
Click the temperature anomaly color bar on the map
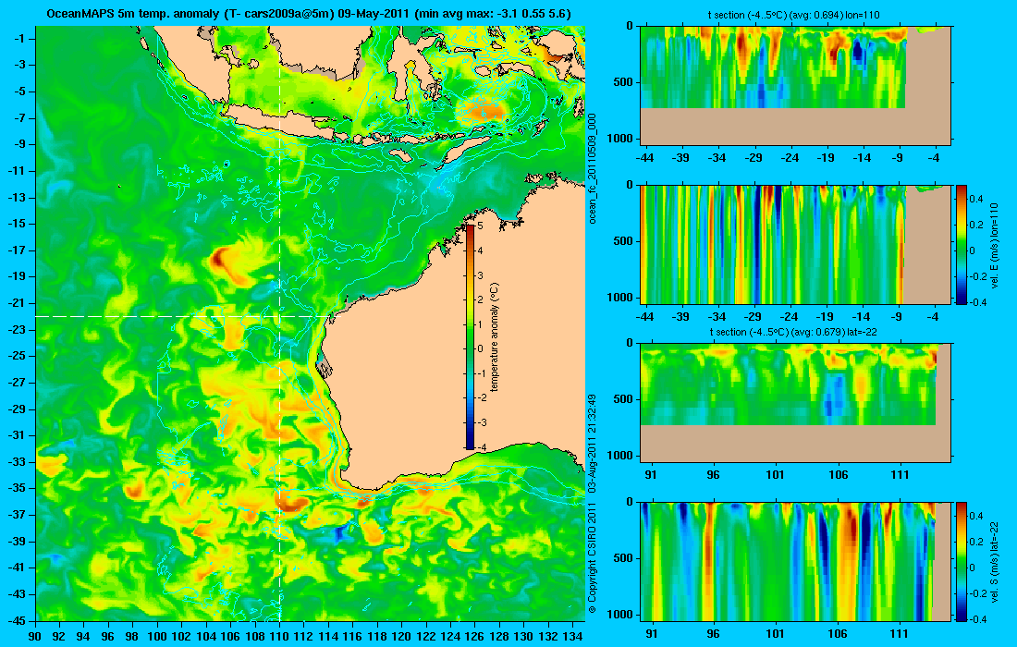click(471, 336)
